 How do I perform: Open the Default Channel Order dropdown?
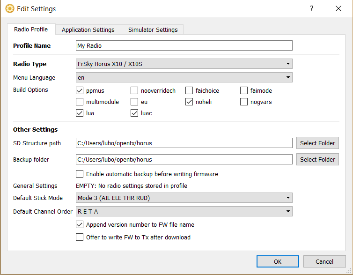[184, 211]
